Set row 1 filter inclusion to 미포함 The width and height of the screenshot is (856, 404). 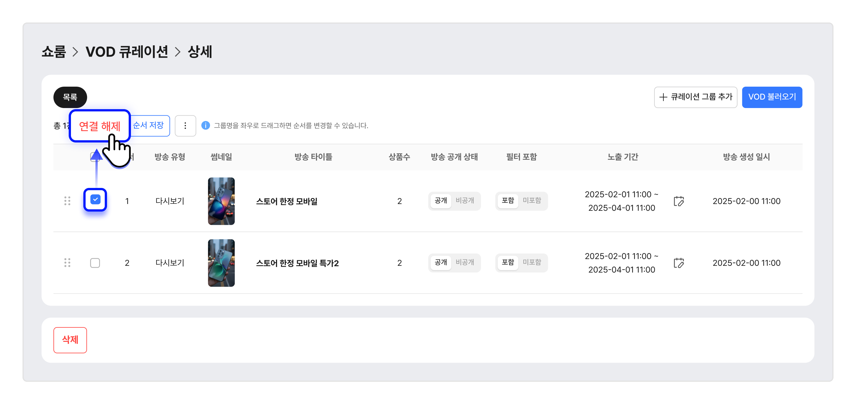tap(532, 201)
